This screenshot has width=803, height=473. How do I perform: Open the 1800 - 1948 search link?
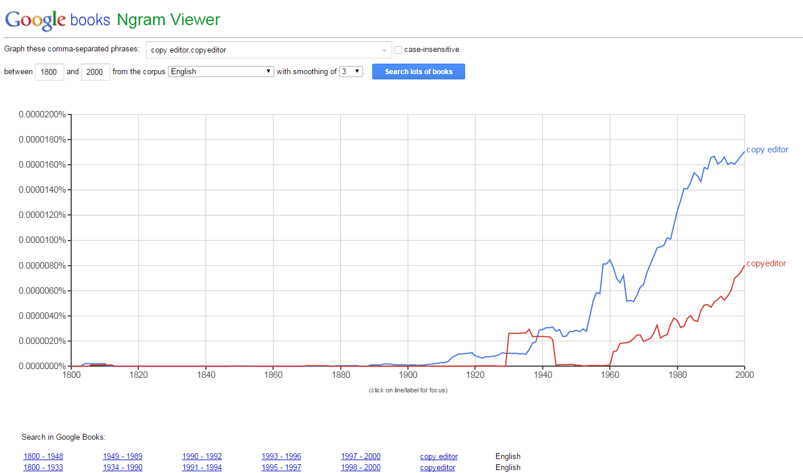coord(43,457)
